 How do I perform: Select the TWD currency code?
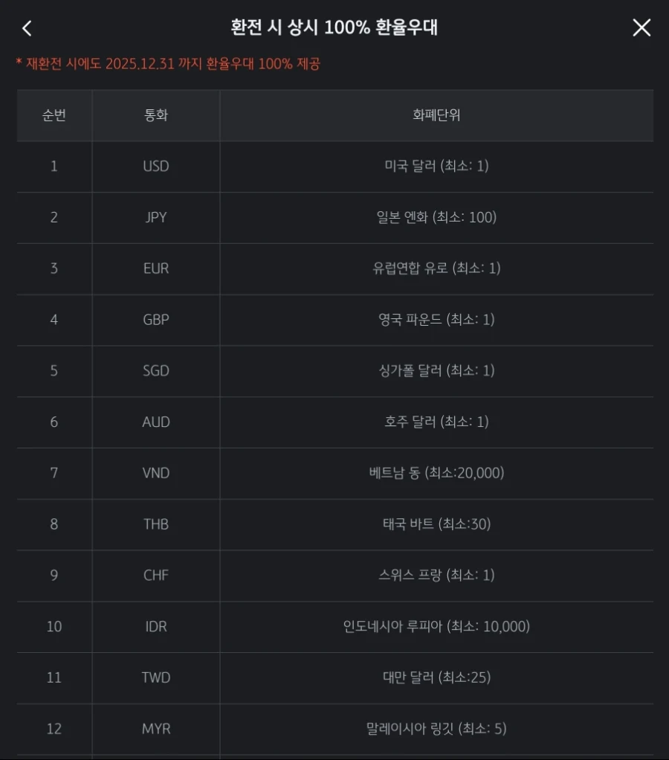(156, 677)
